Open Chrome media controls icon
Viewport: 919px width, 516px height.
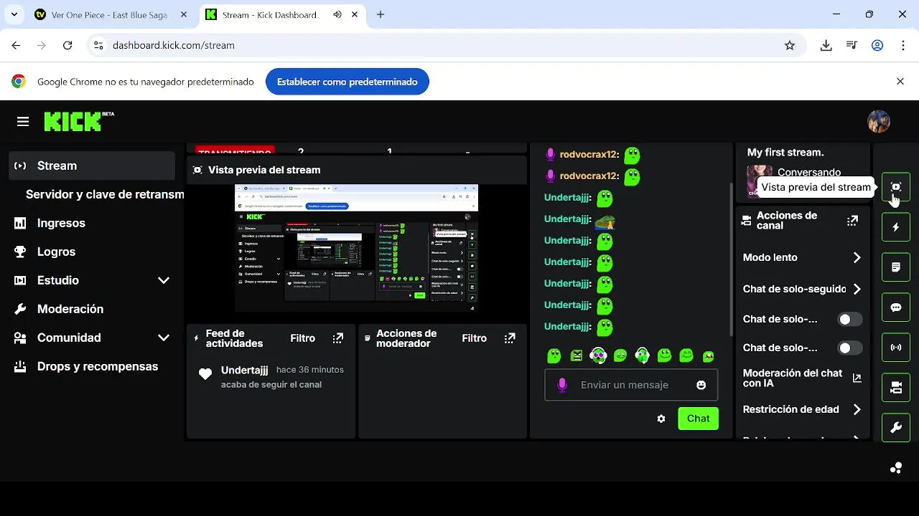[x=852, y=45]
